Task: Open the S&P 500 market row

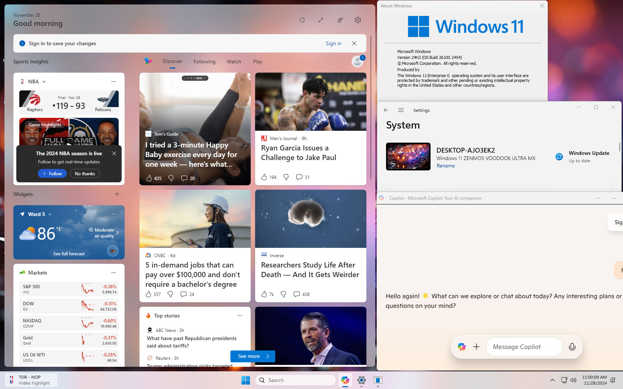Action: (x=69, y=289)
